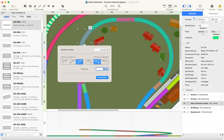Click Station layer's dashed selection box
224x140 pixels.
221,95
